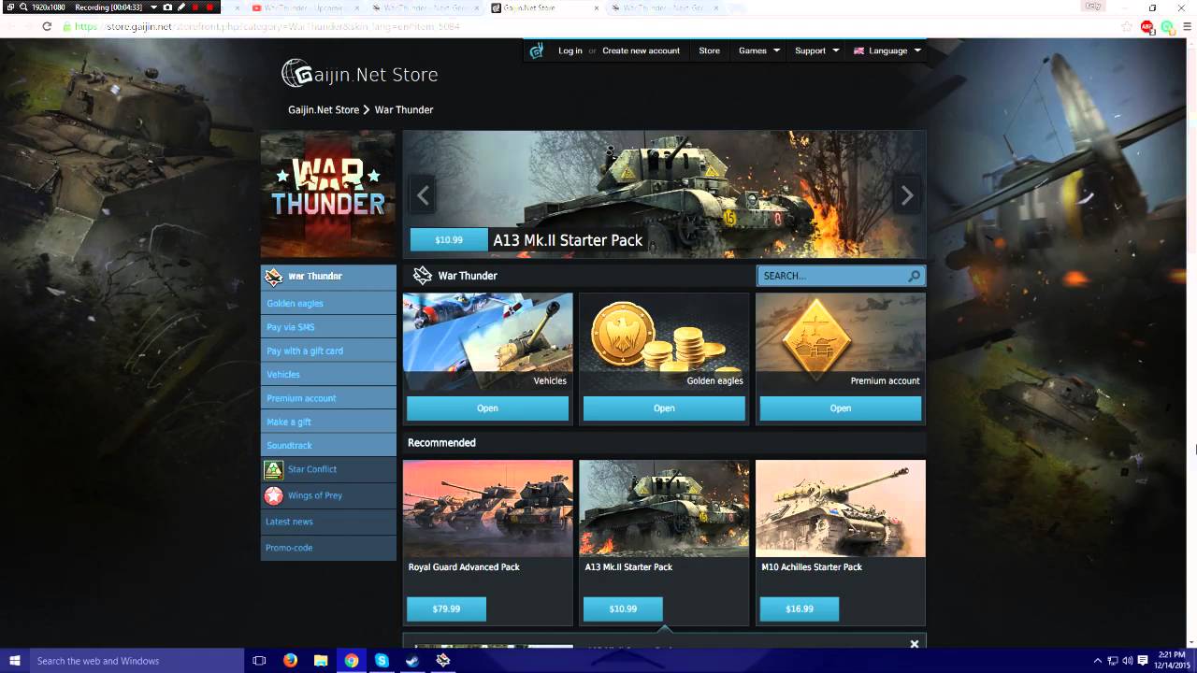Click the $16.99 M10 Achilles button
Image resolution: width=1197 pixels, height=673 pixels.
[x=800, y=609]
